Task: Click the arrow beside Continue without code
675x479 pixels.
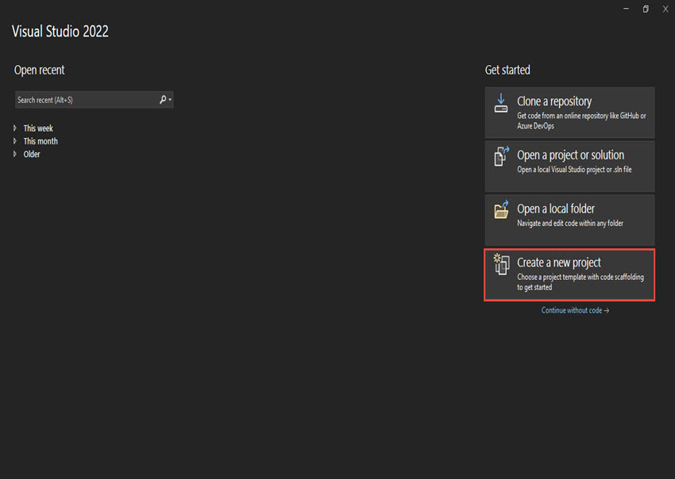Action: pos(605,310)
